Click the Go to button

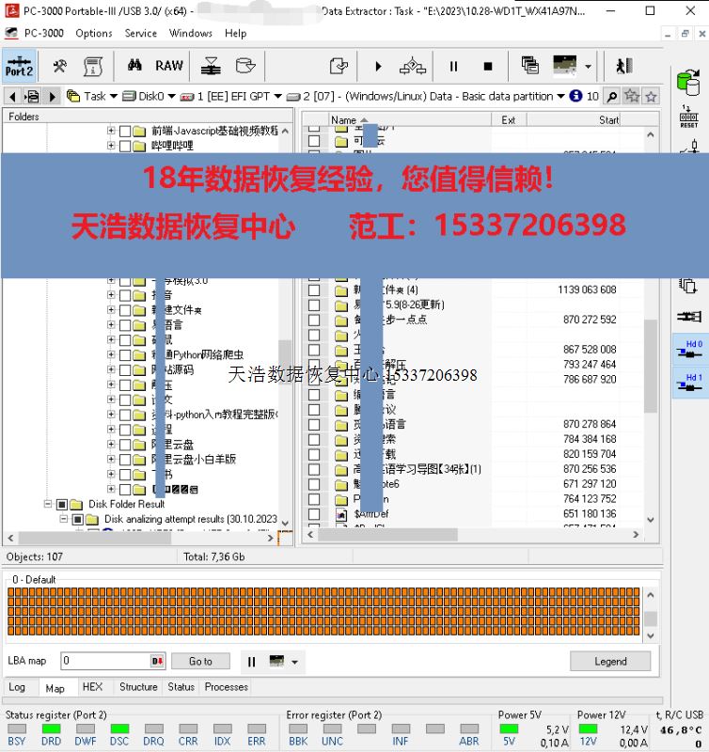coord(200,661)
